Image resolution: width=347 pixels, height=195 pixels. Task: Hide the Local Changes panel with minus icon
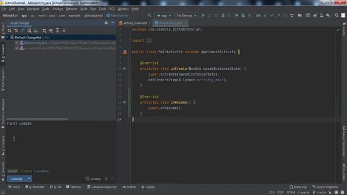[x=113, y=23]
